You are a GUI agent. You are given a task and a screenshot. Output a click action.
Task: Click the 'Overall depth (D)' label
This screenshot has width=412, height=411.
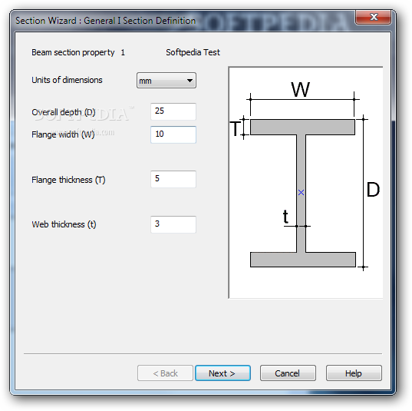click(x=64, y=112)
